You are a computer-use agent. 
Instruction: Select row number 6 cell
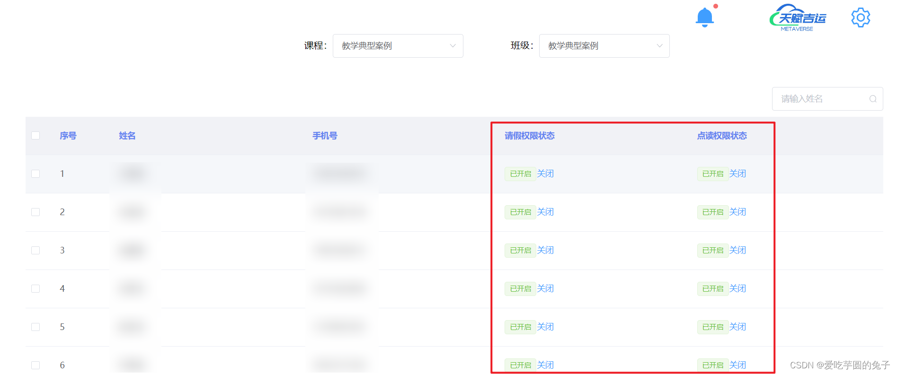[62, 365]
